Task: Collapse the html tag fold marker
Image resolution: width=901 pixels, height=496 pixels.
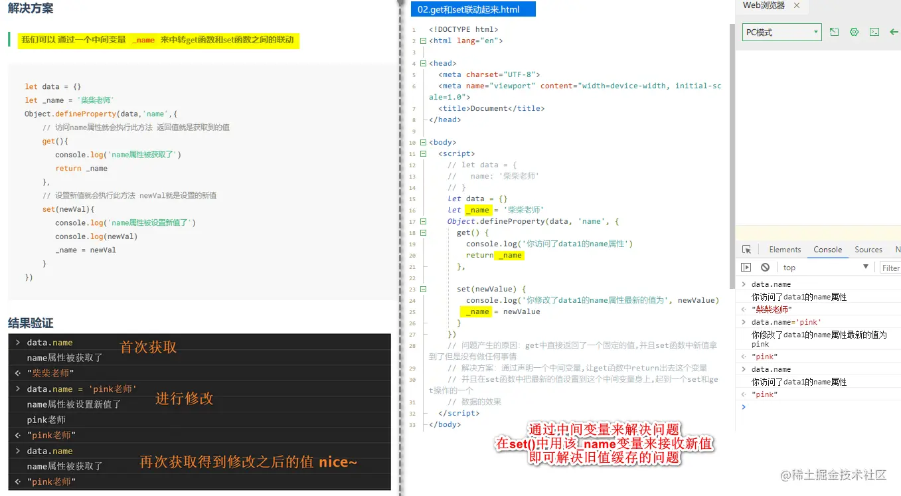Action: tap(424, 41)
